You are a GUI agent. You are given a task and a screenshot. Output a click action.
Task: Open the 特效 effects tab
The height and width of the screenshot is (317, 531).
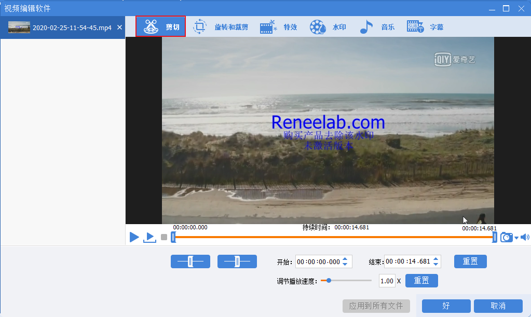tap(278, 27)
